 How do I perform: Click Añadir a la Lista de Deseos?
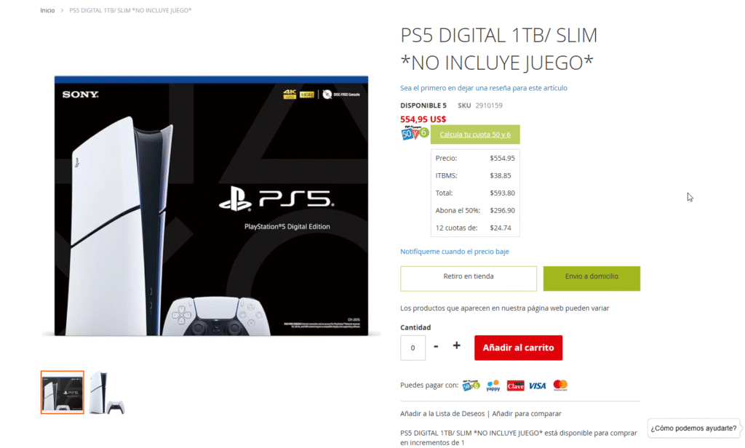tap(442, 413)
